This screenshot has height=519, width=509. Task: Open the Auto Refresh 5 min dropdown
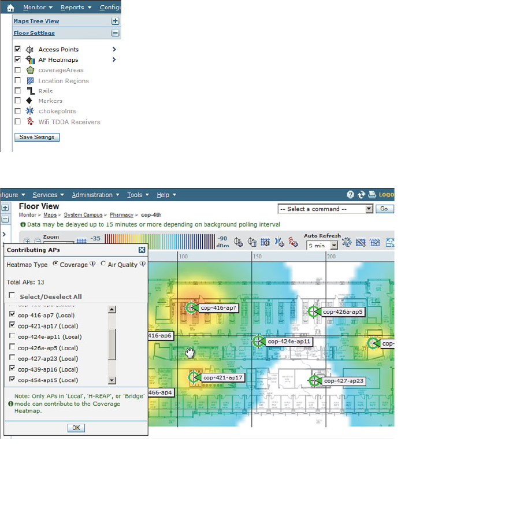[322, 246]
